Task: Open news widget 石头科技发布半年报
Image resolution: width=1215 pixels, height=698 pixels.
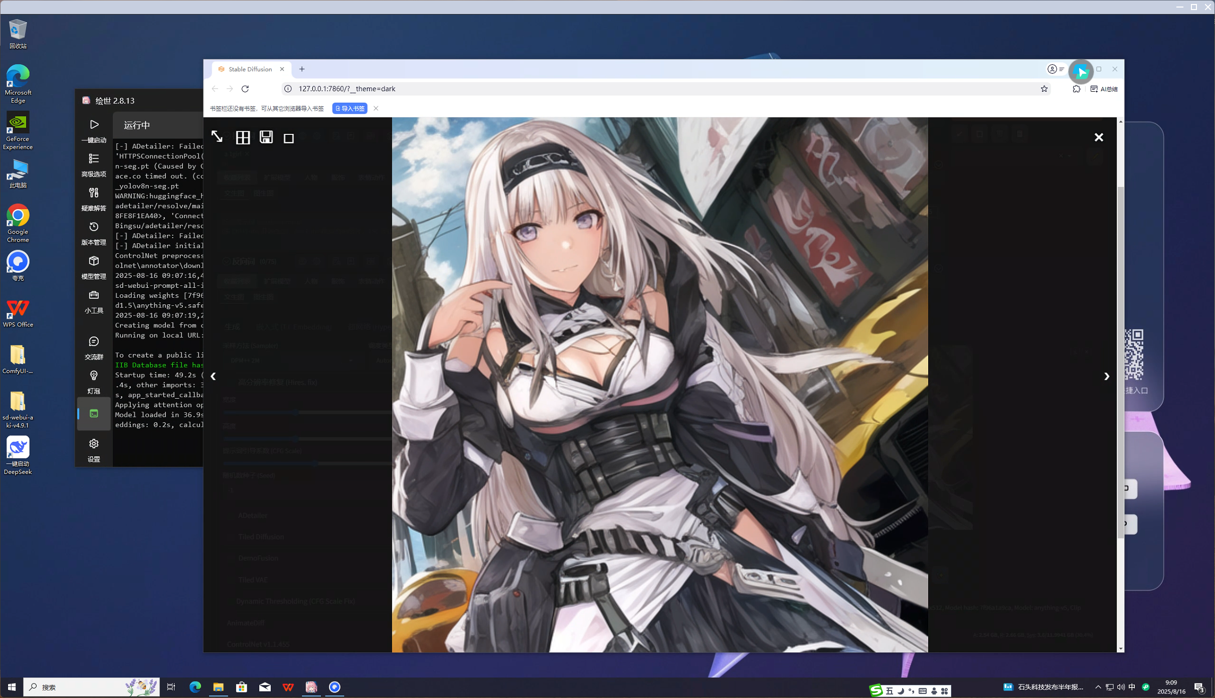Action: click(1043, 687)
